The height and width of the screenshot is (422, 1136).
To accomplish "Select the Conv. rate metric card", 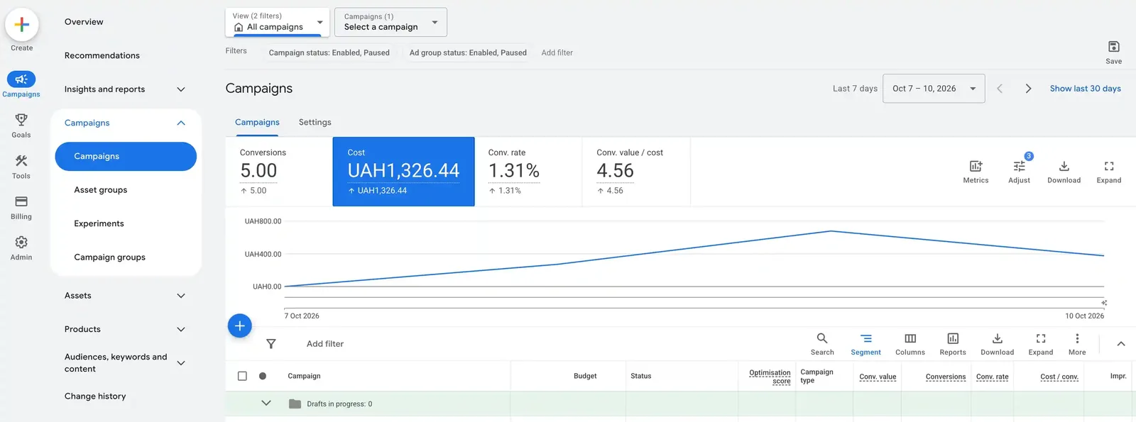I will (x=528, y=172).
